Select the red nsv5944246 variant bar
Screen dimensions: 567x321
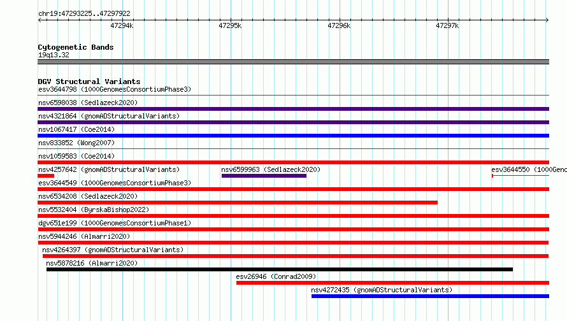293,243
